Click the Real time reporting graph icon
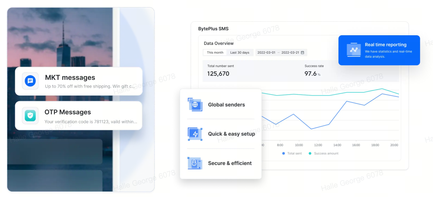Viewport: 433px width, 197px height. coord(354,50)
